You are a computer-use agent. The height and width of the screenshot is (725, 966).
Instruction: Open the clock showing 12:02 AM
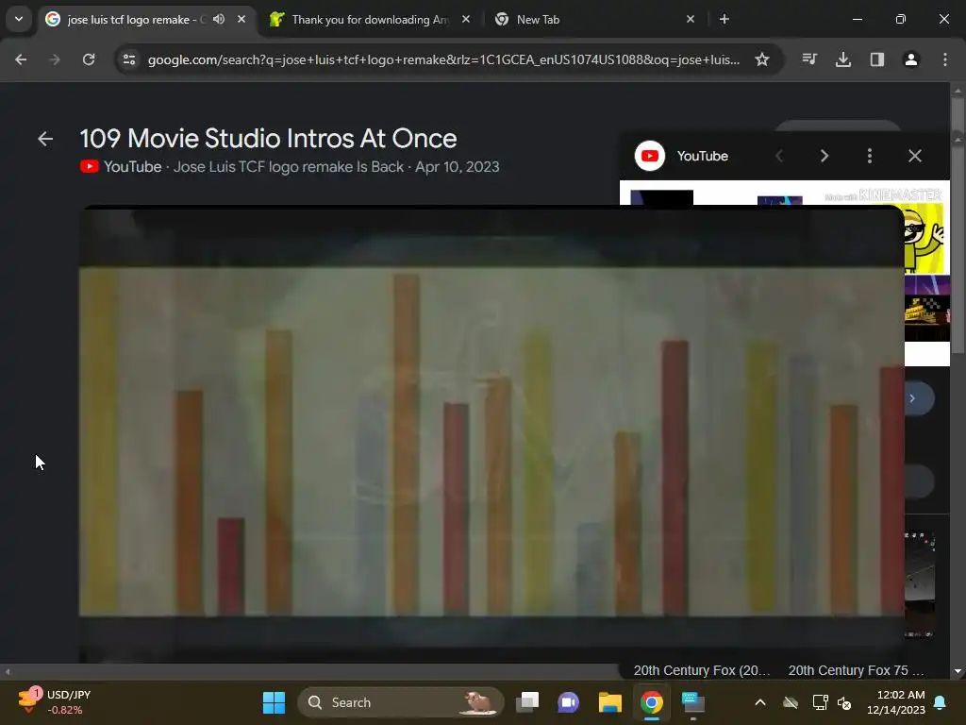coord(896,702)
